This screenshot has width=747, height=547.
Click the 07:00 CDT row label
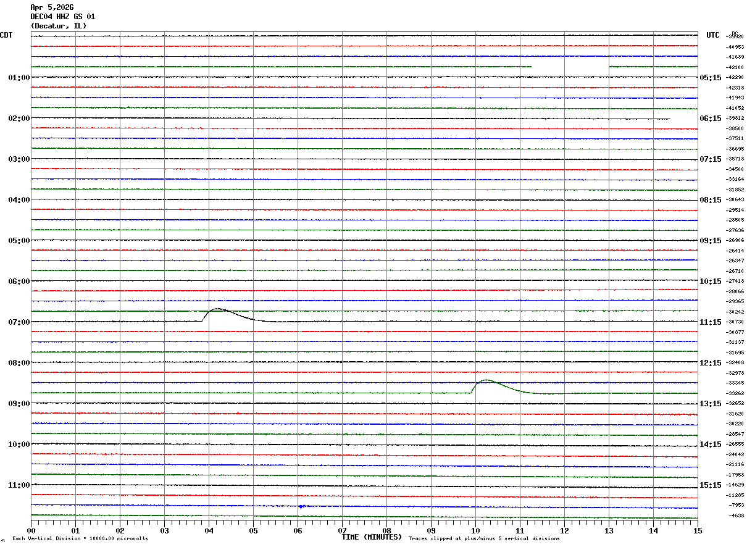[x=19, y=322]
